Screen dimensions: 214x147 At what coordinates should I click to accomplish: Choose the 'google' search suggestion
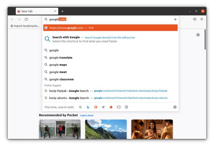(x=110, y=50)
